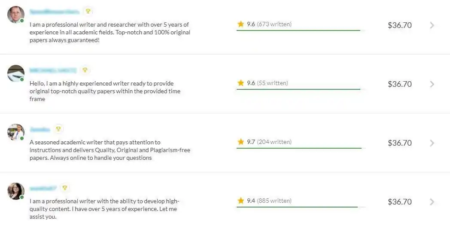Open the third writer's blurred name link
This screenshot has width=450, height=229.
pyautogui.click(x=40, y=129)
